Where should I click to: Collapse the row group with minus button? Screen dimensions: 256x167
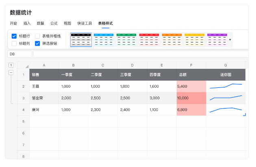[11, 73]
